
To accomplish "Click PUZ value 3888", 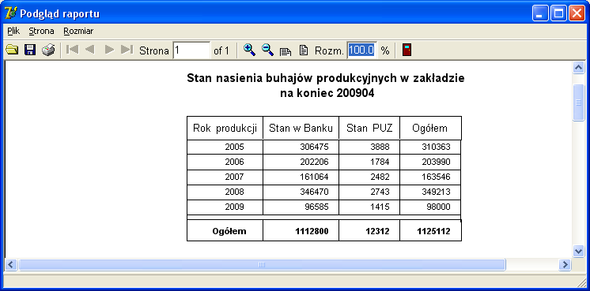I will 380,147.
